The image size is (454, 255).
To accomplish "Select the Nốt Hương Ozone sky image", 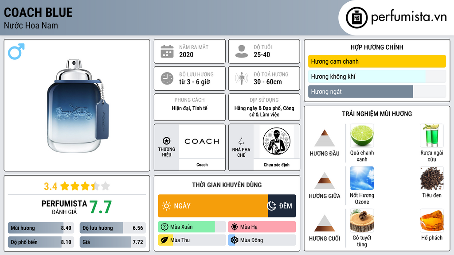I will 362,178.
